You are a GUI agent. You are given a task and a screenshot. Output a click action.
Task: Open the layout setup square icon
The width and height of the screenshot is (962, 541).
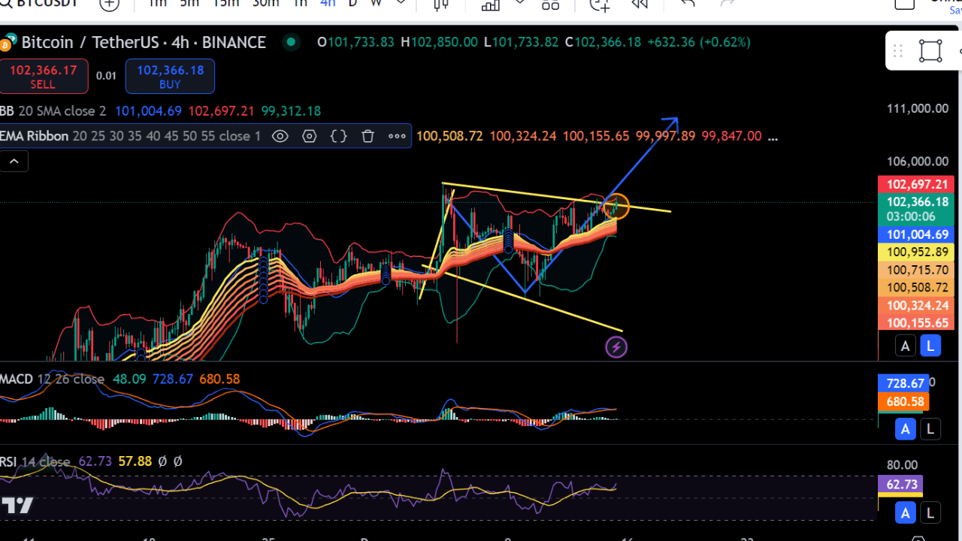tap(904, 3)
